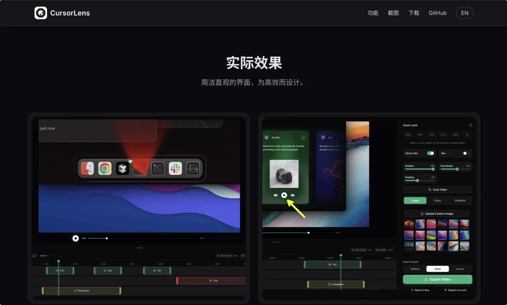Click the Spotify play button in preview

(284, 195)
